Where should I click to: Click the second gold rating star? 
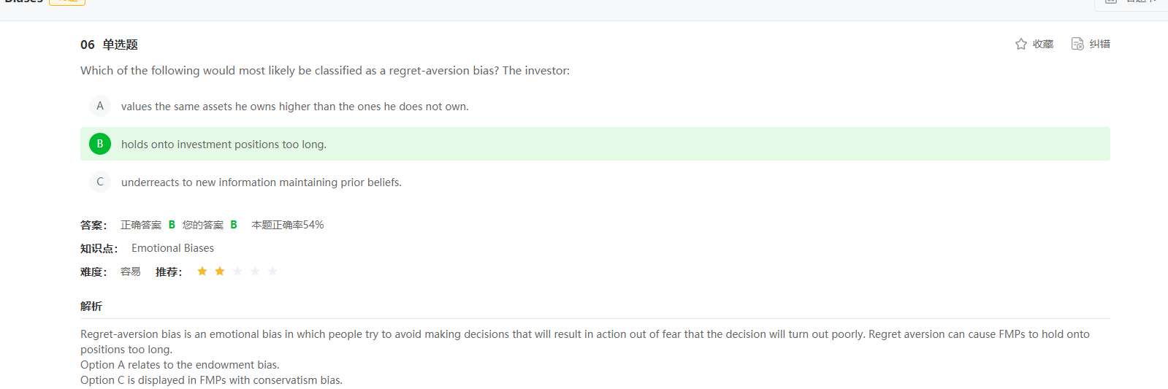[220, 271]
